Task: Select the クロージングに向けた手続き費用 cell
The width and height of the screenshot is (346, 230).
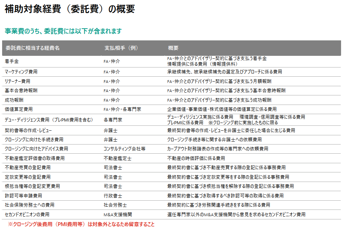Action: pos(34,140)
